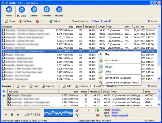The width and height of the screenshot is (162, 123).
Task: Choose Play from the context menu
Action: pos(120,54)
